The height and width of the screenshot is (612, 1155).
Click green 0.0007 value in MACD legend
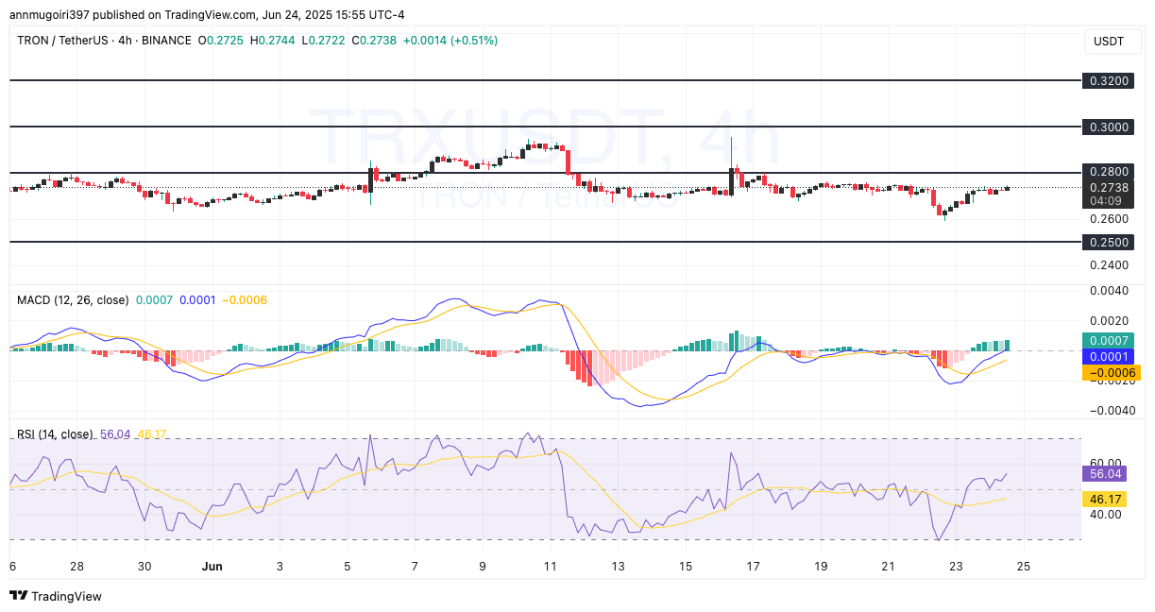[x=155, y=299]
